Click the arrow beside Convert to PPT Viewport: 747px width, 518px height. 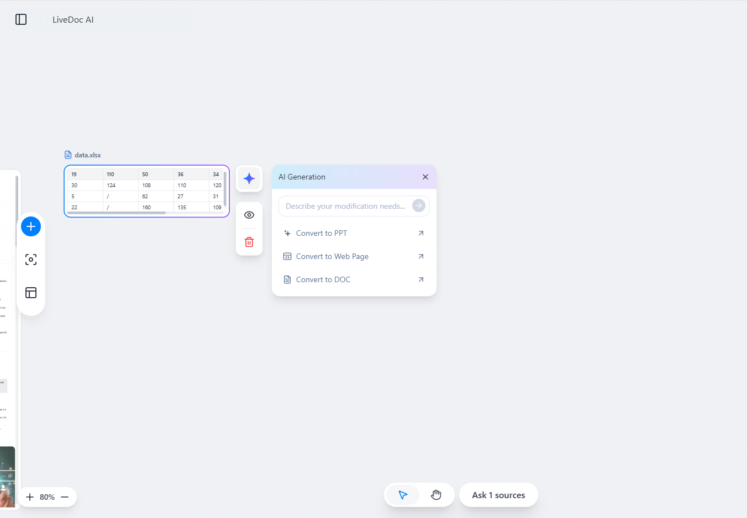pyautogui.click(x=421, y=233)
